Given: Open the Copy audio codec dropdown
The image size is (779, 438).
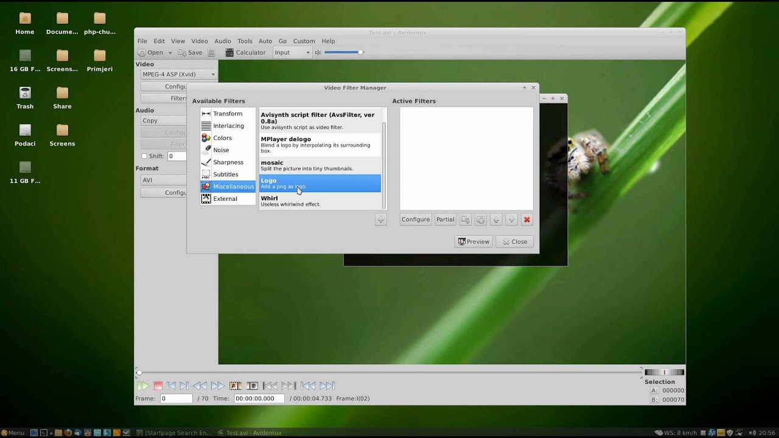Looking at the screenshot, I should (x=164, y=120).
